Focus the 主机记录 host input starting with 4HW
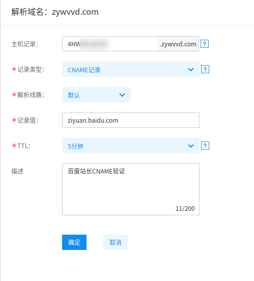 coord(110,44)
